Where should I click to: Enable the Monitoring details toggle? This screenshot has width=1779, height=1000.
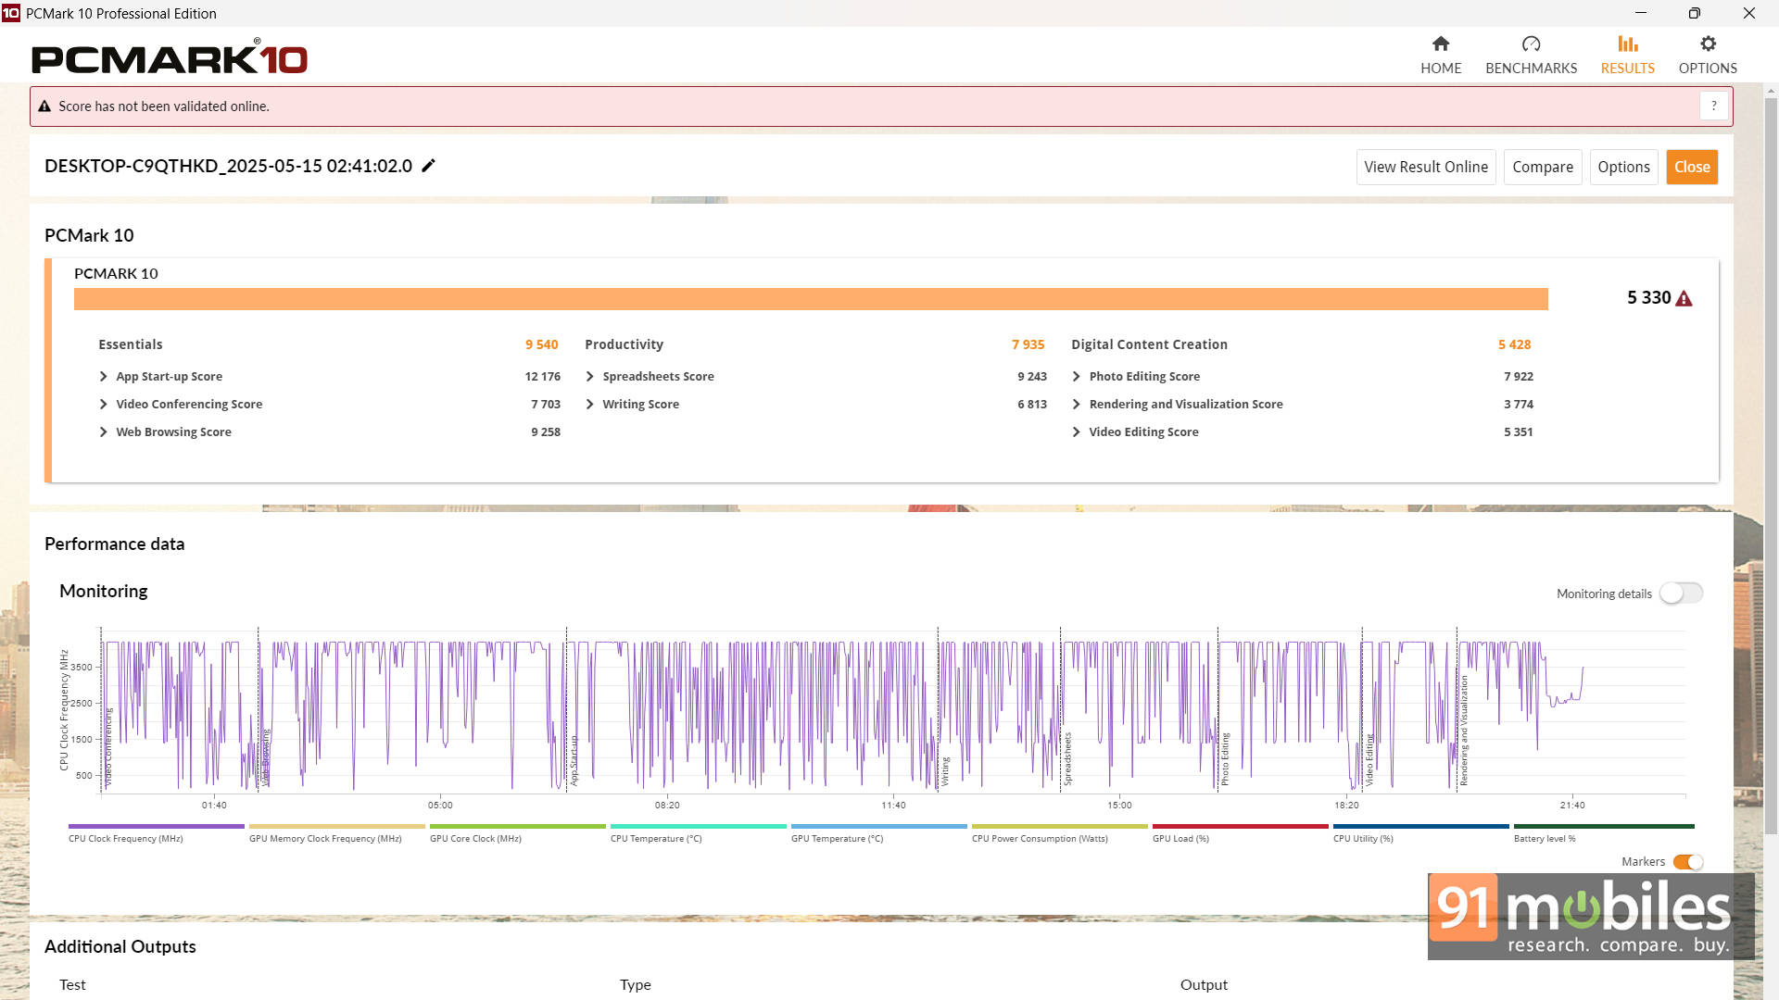pos(1681,593)
